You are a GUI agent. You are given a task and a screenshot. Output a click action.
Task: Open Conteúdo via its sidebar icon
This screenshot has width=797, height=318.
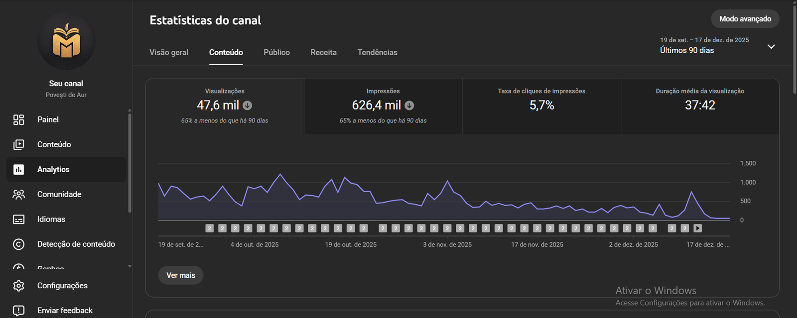click(18, 144)
